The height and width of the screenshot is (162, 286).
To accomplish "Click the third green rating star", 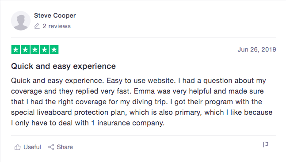I will click(x=35, y=49).
